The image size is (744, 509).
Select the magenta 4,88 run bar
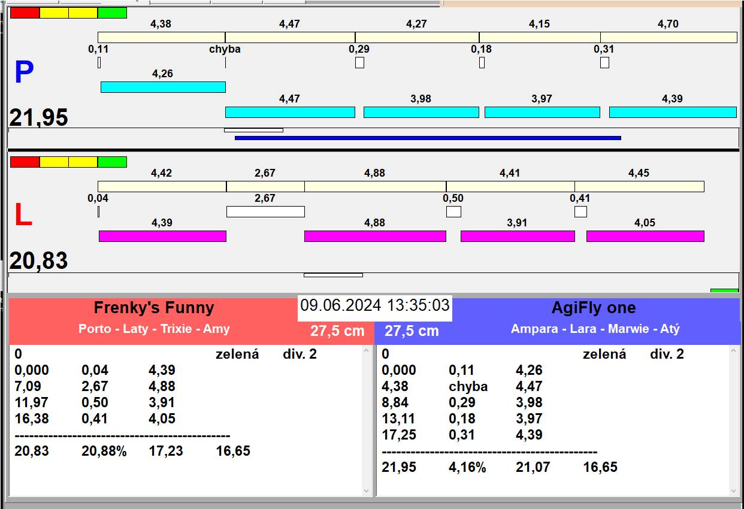375,236
